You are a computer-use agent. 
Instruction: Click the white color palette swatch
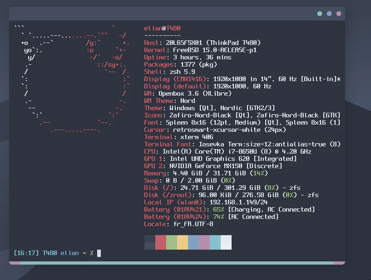226,242
